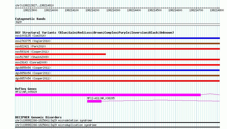Click the DGV Structural Variants track title

(x=95, y=33)
